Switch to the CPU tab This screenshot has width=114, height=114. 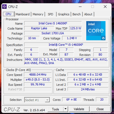(9, 14)
